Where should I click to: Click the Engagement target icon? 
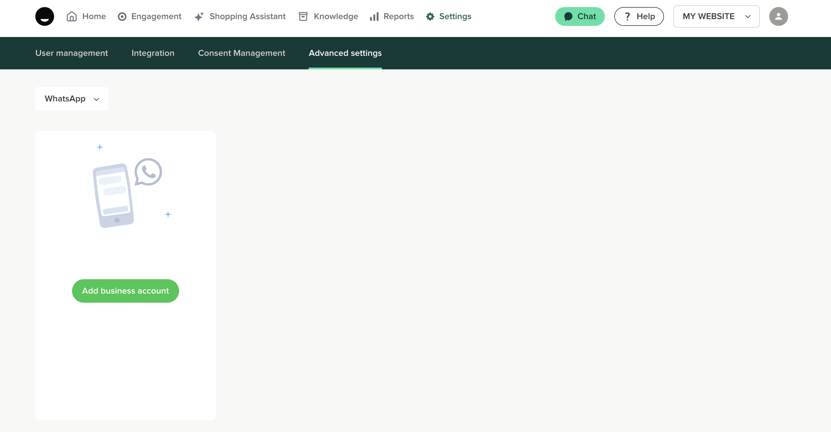[x=122, y=16]
